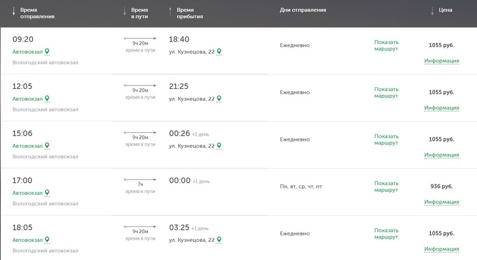Sort by departure time column arrow
This screenshot has width=477, height=260.
(13, 11)
